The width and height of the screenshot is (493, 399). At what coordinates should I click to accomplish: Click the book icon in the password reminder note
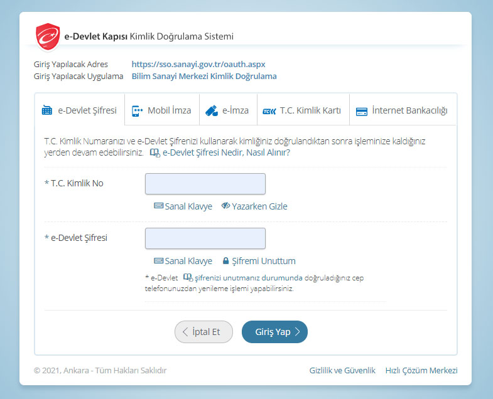(x=188, y=278)
